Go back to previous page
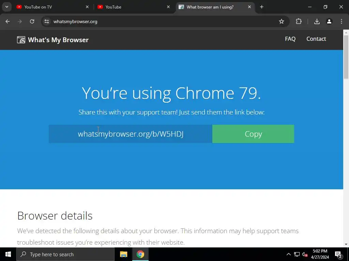 [x=7, y=21]
